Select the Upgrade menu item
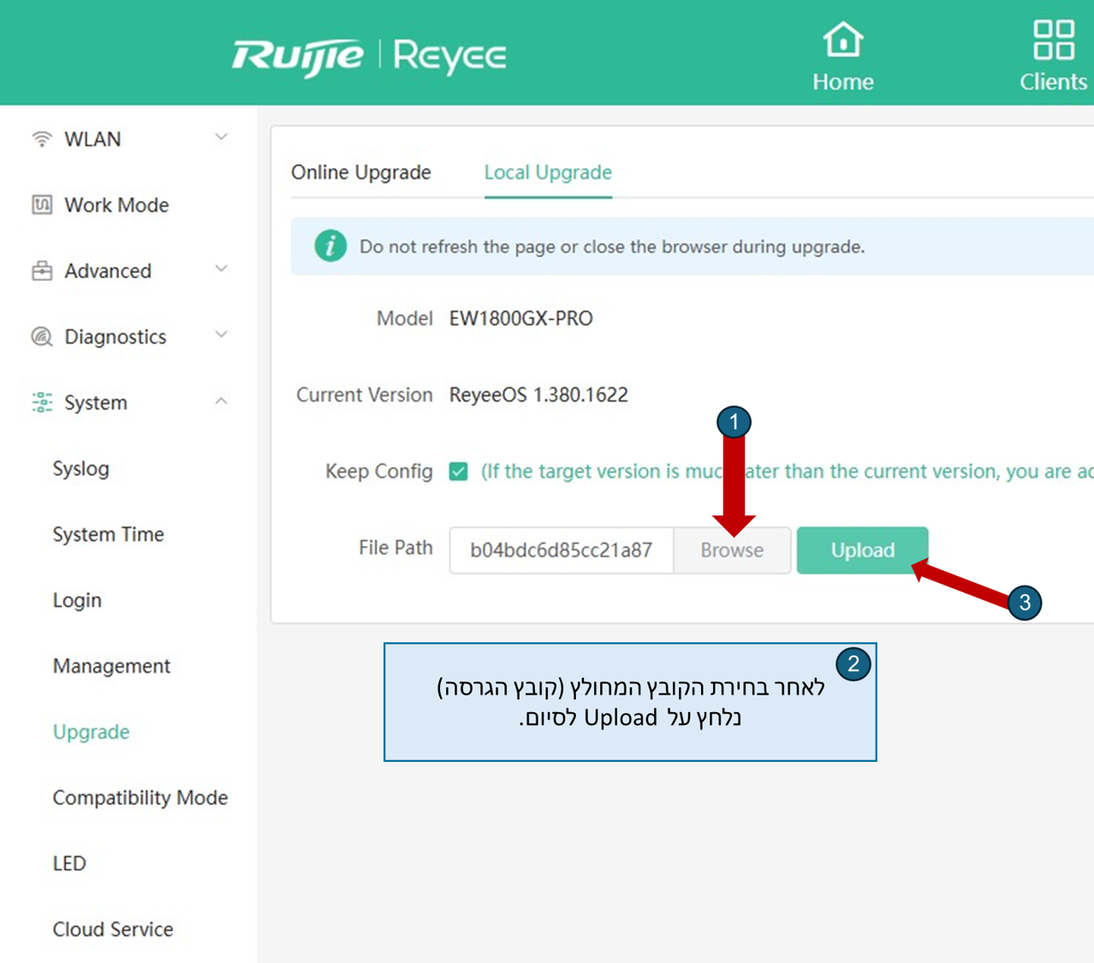Viewport: 1094px width, 963px height. [91, 732]
